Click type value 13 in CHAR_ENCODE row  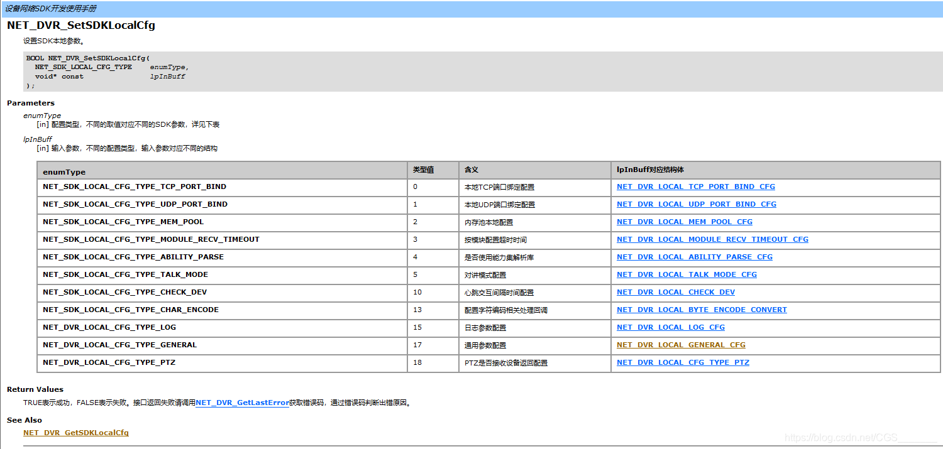(x=417, y=310)
